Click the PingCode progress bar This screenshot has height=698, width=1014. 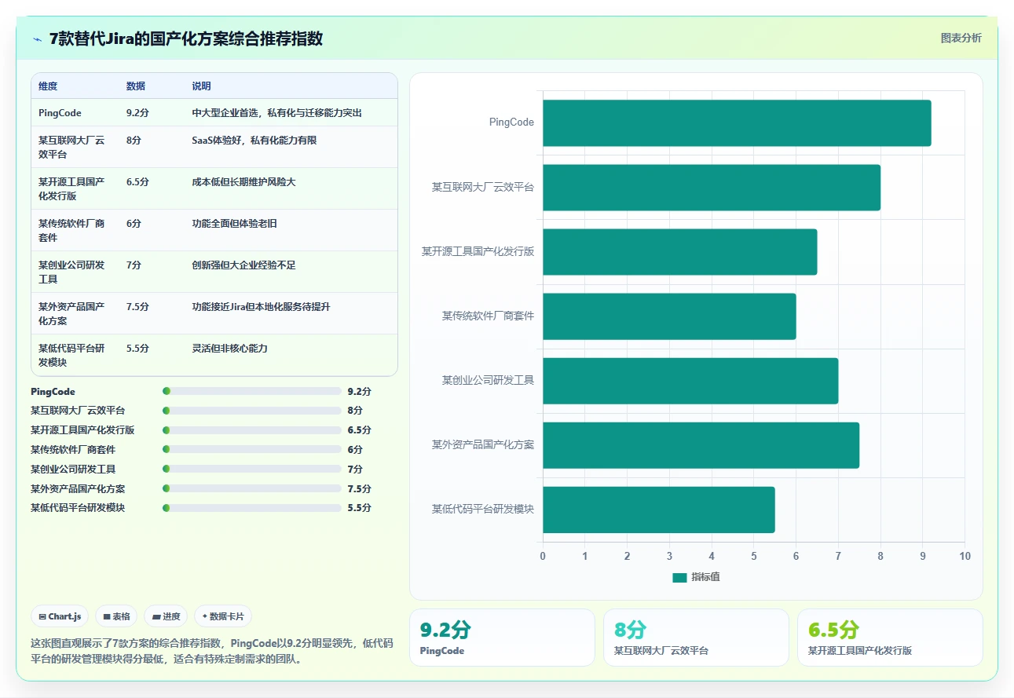(x=251, y=391)
